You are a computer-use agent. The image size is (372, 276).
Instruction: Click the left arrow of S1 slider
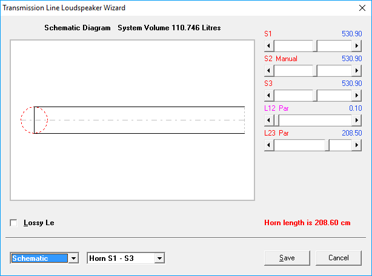coord(270,46)
